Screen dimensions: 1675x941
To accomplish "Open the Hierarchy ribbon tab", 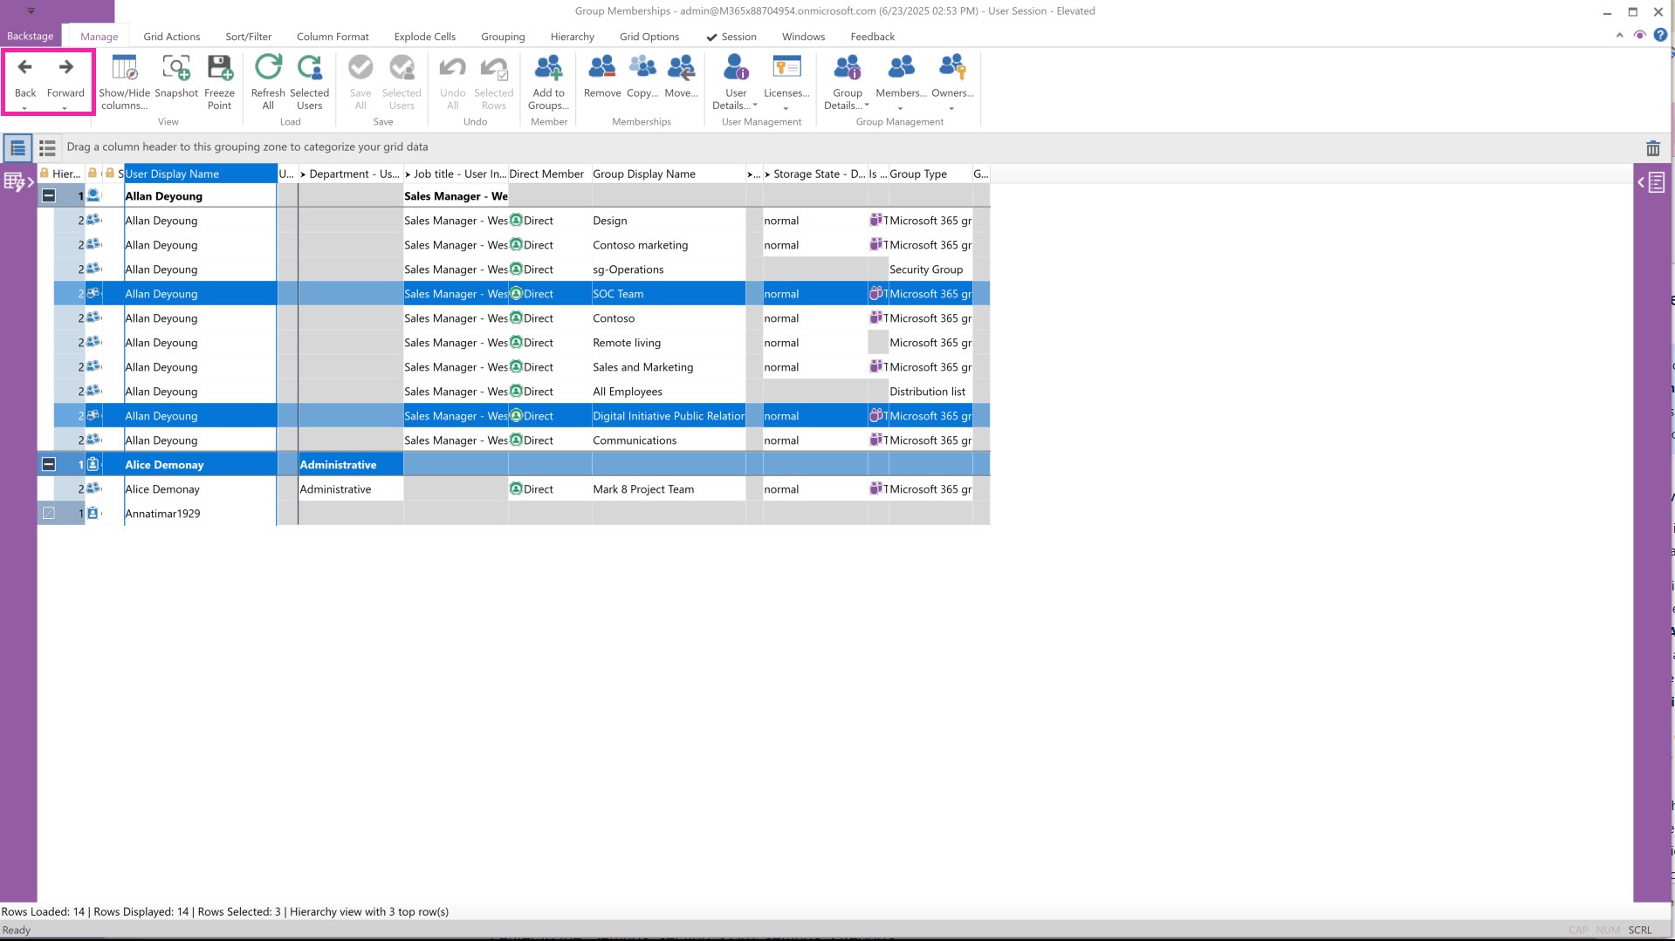I will tap(572, 37).
